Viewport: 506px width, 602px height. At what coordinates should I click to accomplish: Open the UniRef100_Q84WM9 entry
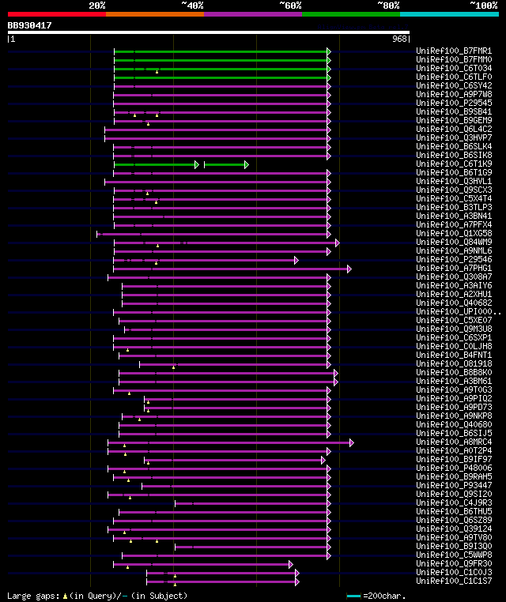tap(454, 243)
